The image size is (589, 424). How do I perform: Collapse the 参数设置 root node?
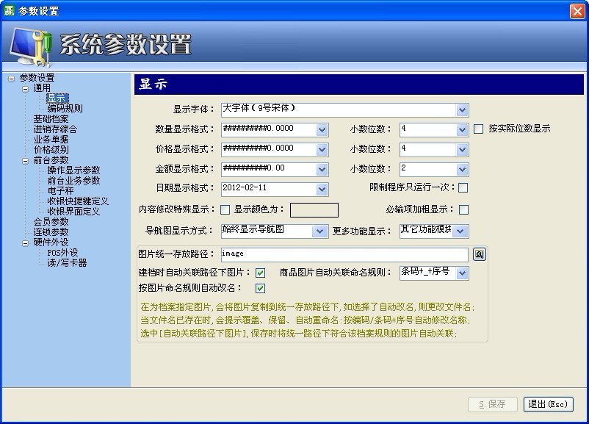click(12, 79)
